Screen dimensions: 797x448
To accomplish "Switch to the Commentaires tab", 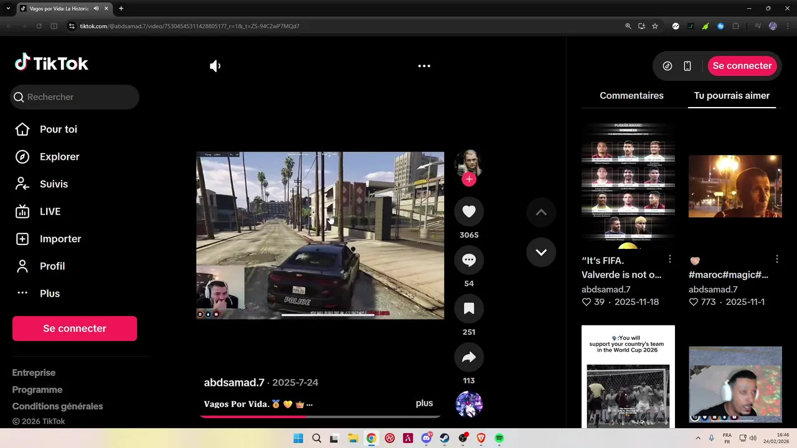I will point(631,96).
